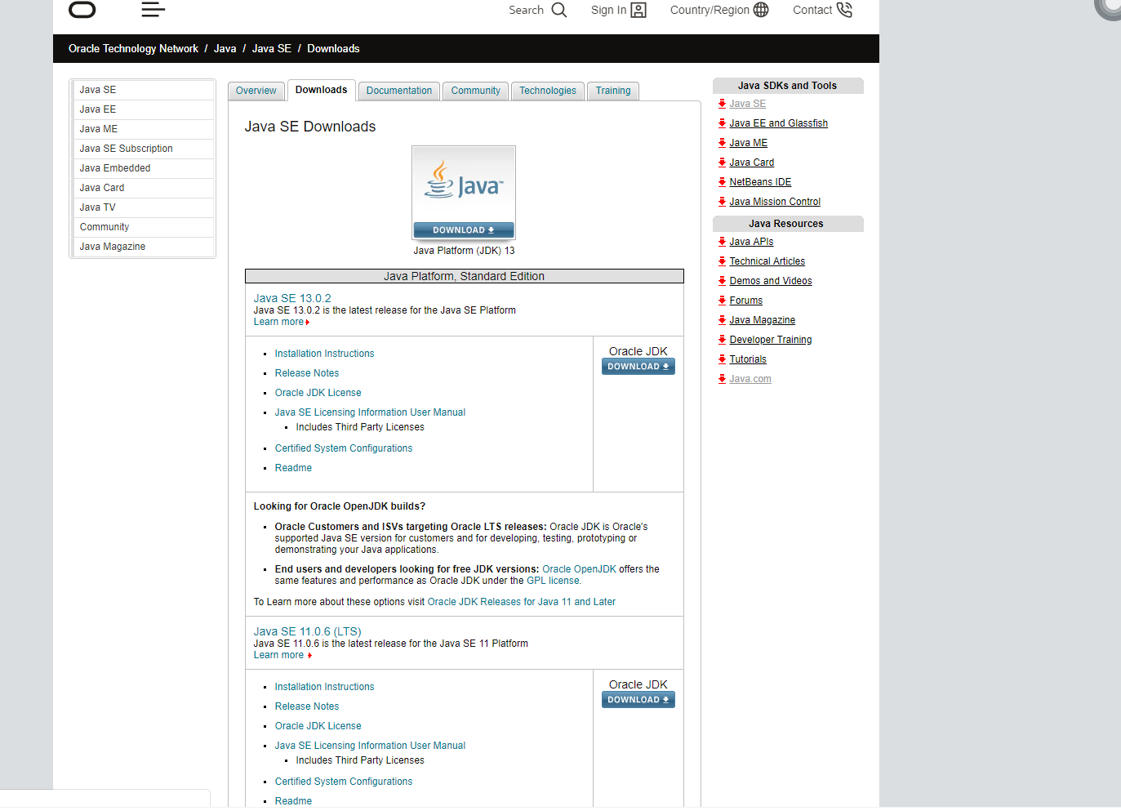Select Java ME in the left sidebar
The width and height of the screenshot is (1121, 811).
[143, 129]
